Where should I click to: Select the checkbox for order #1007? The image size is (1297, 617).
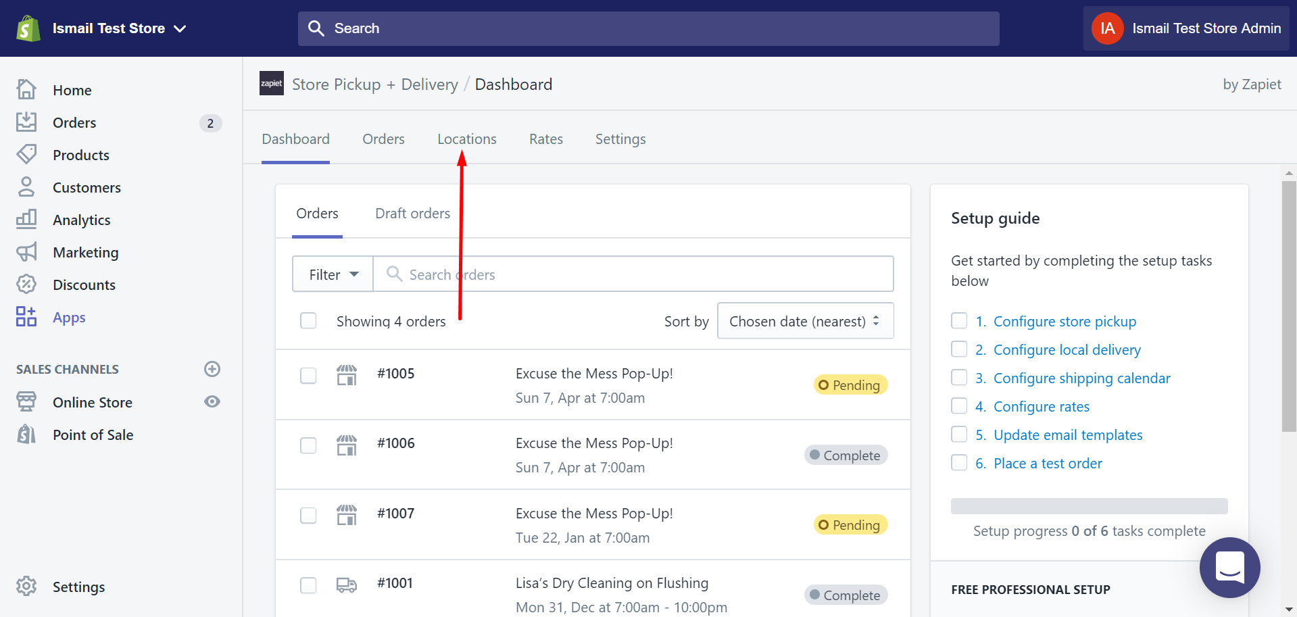[x=308, y=516]
